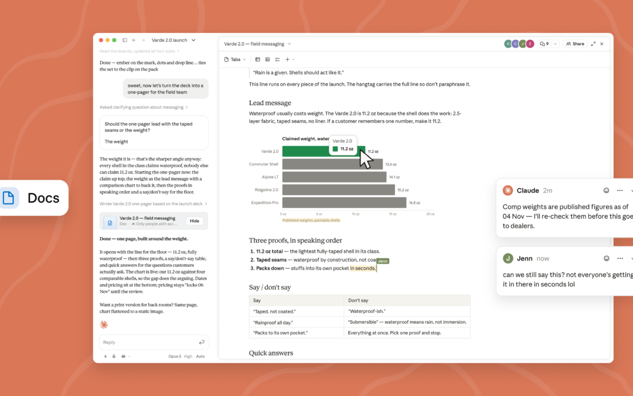Toggle the Auto mode option
Image resolution: width=633 pixels, height=396 pixels.
(x=200, y=357)
